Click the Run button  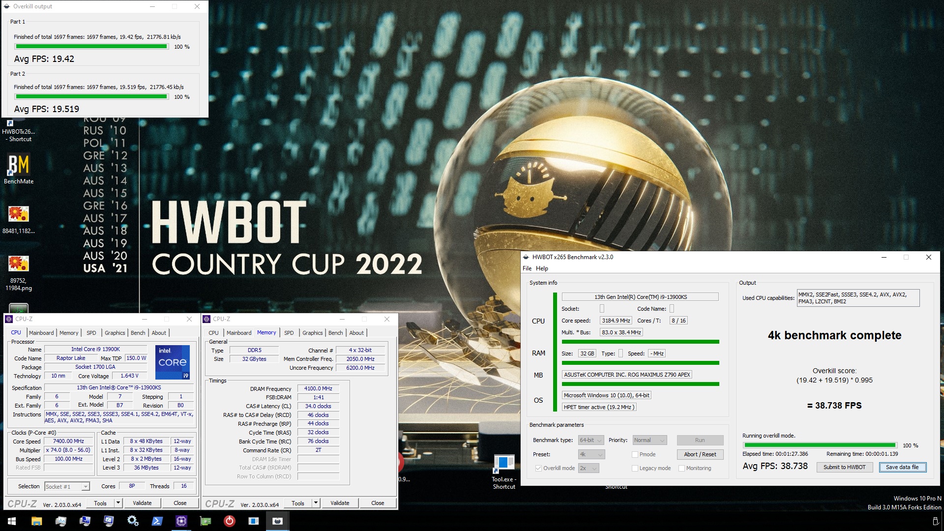click(x=700, y=440)
